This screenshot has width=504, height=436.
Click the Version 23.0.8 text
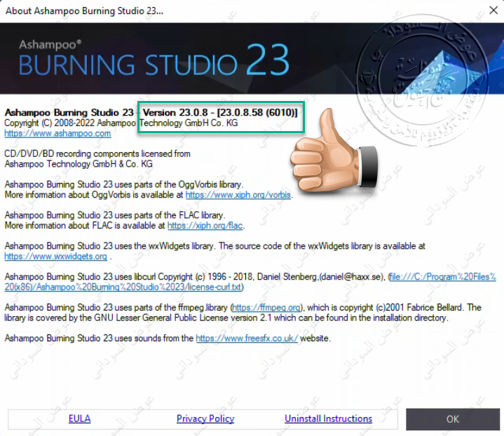tap(175, 113)
